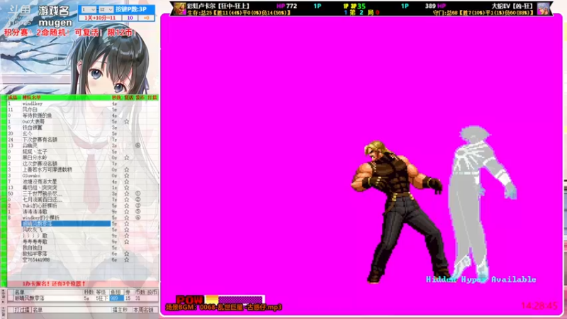Click the star in the 'windkey的小棵祈' row
The image size is (567, 319).
pyautogui.click(x=127, y=218)
